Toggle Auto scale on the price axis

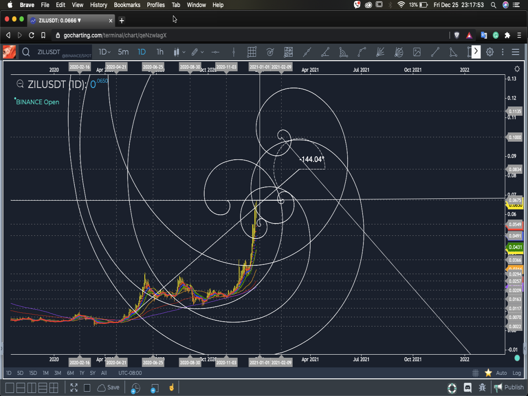click(501, 373)
